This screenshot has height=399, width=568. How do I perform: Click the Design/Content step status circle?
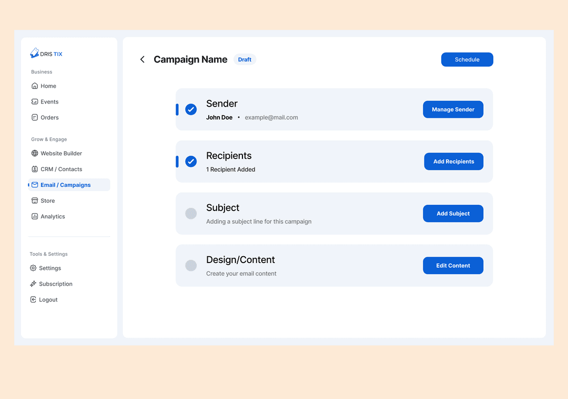(x=191, y=266)
